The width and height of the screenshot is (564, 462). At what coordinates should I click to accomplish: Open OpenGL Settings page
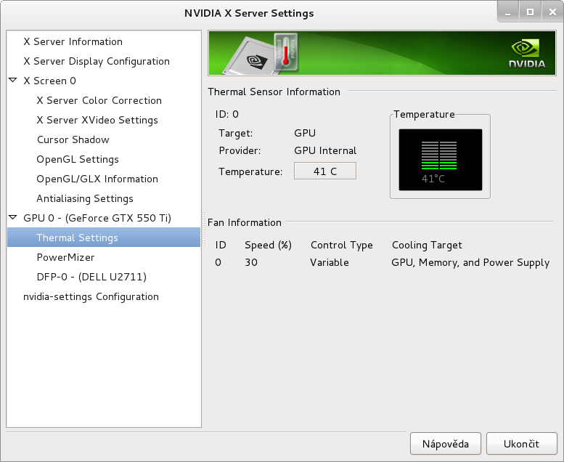pyautogui.click(x=78, y=159)
